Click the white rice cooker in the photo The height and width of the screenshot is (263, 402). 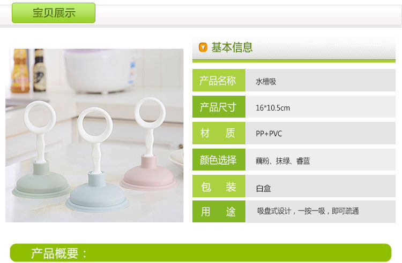pos(101,71)
